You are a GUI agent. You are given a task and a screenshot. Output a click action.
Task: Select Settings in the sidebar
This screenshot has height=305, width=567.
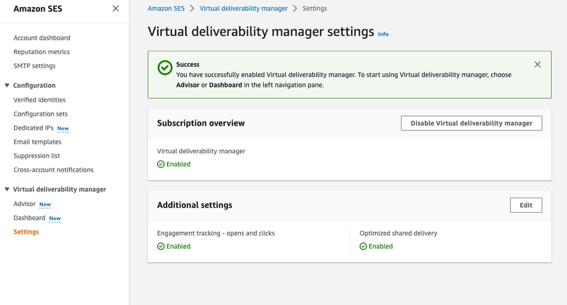(26, 232)
